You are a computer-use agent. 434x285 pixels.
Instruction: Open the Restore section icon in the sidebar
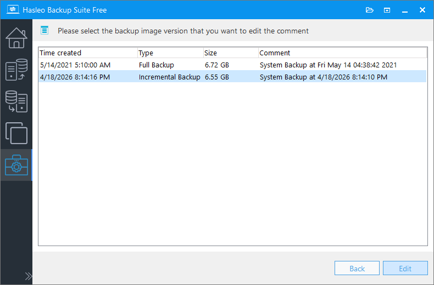(16, 101)
